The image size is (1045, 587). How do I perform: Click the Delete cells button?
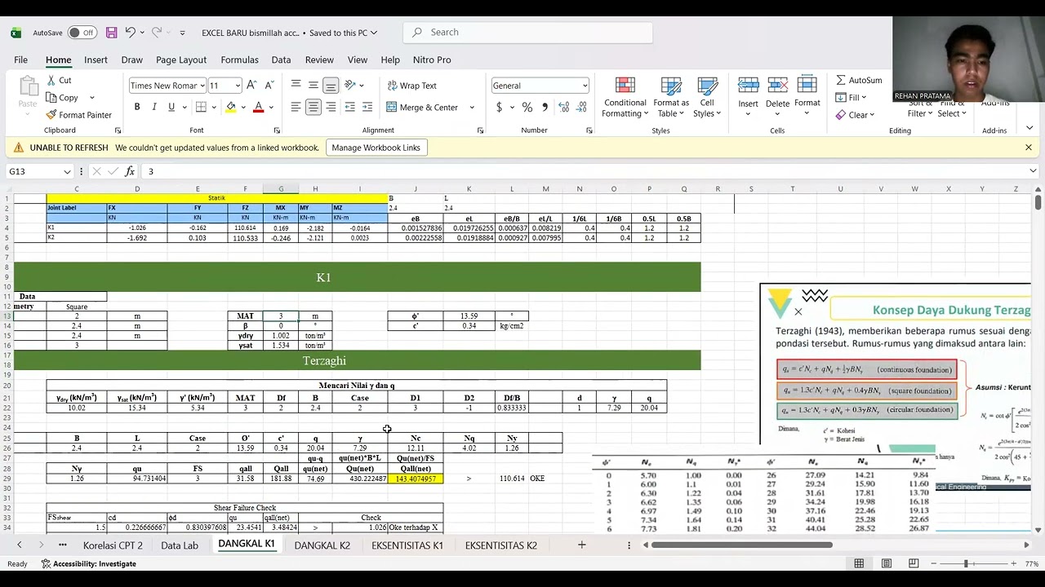(777, 97)
